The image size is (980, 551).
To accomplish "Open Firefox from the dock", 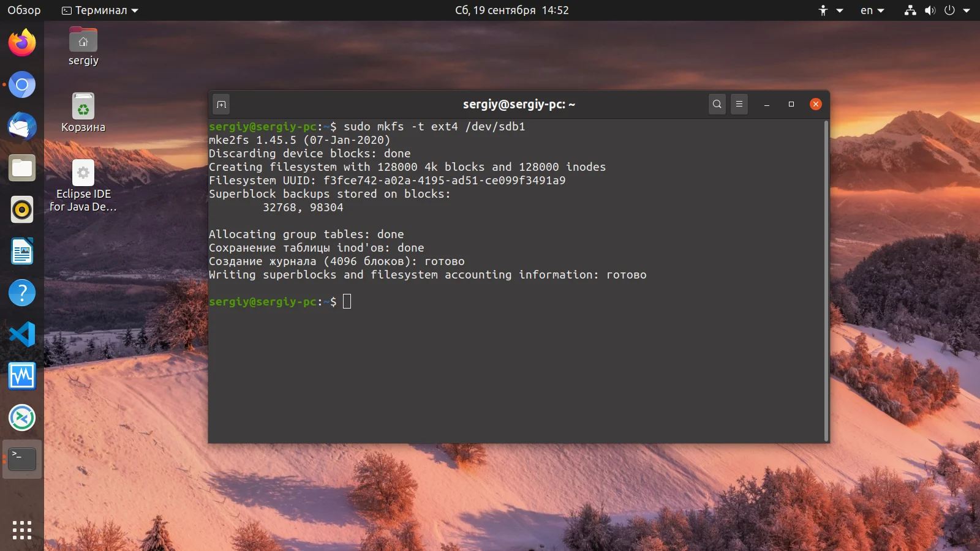I will [22, 43].
